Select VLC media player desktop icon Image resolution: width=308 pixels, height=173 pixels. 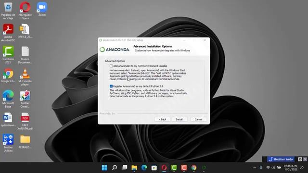pyautogui.click(x=25, y=77)
